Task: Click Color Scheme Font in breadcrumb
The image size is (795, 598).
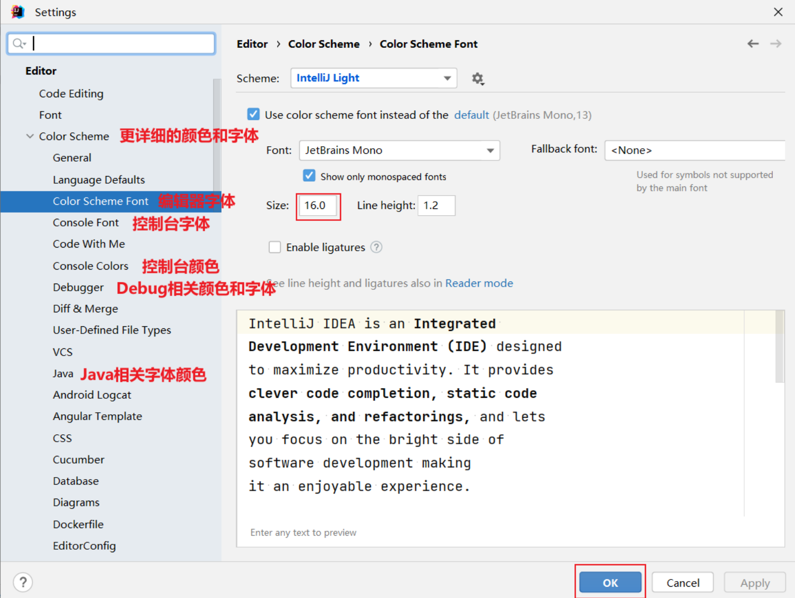Action: 428,44
